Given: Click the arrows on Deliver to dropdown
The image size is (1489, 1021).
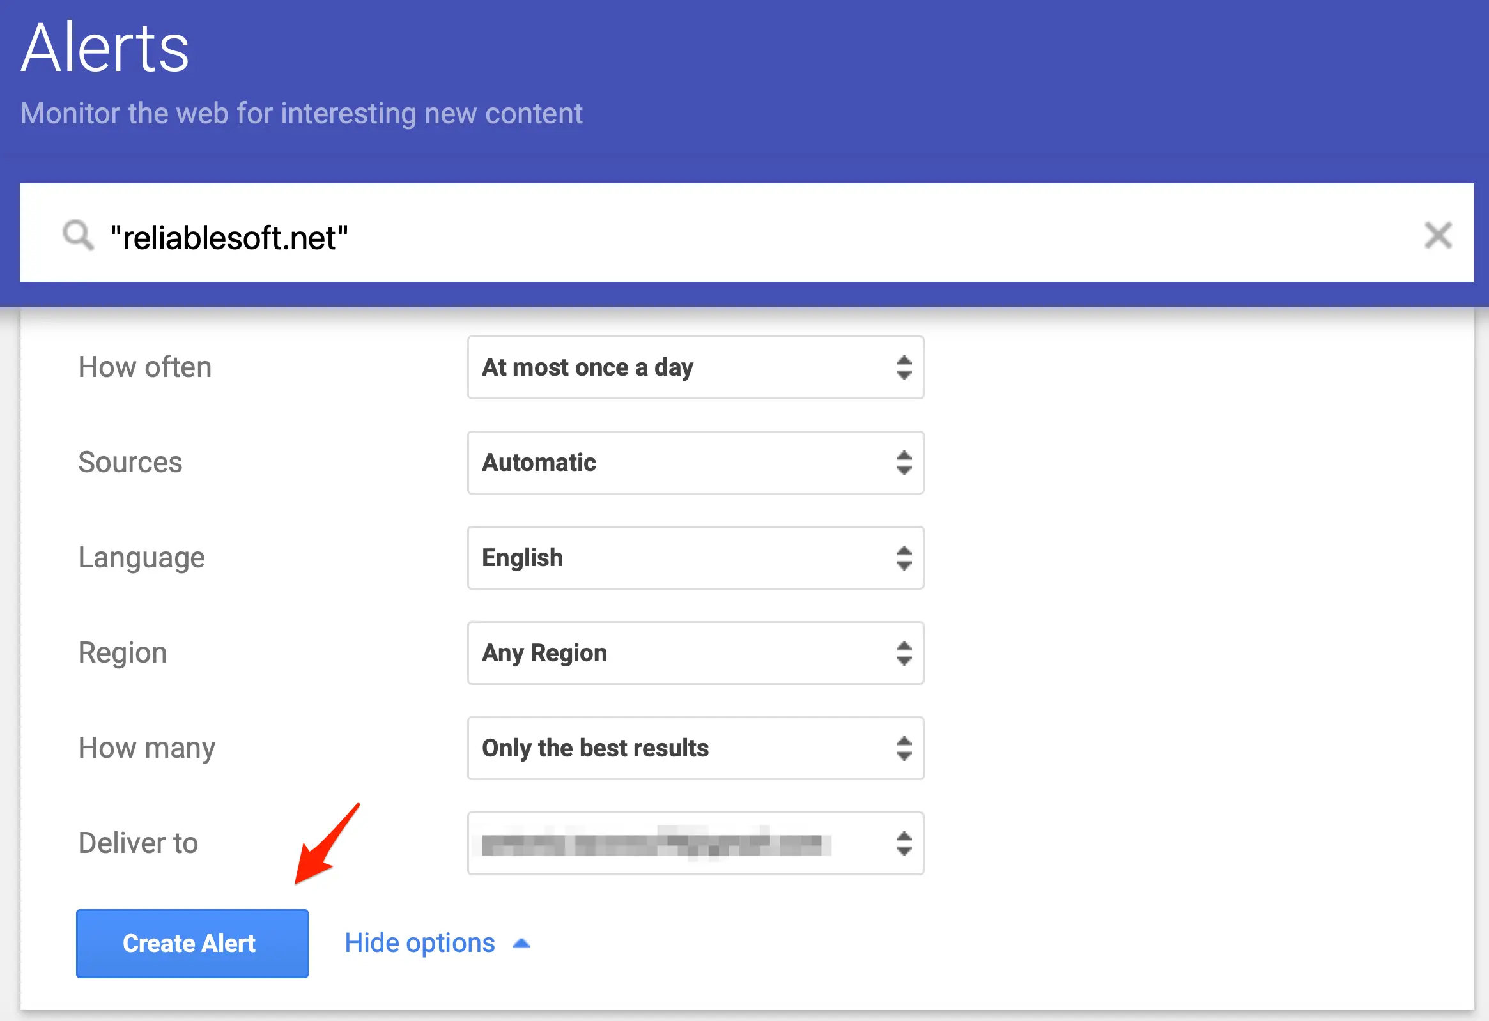Looking at the screenshot, I should 904,843.
